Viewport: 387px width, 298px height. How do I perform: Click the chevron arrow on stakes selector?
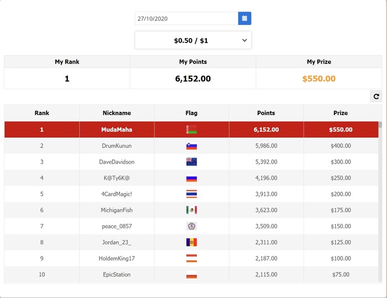(244, 40)
